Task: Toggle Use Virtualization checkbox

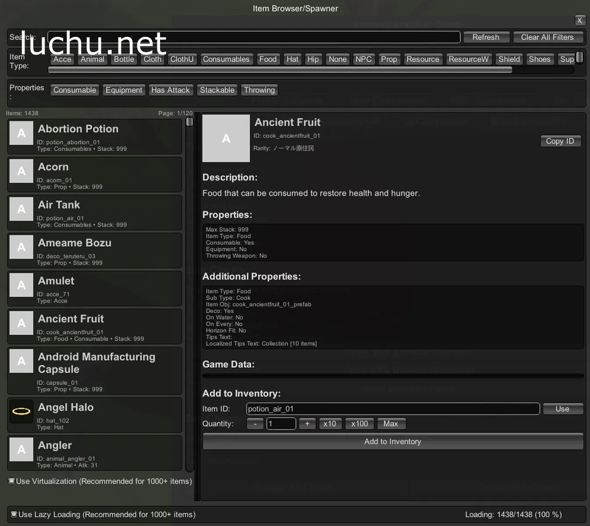Action: [12, 481]
